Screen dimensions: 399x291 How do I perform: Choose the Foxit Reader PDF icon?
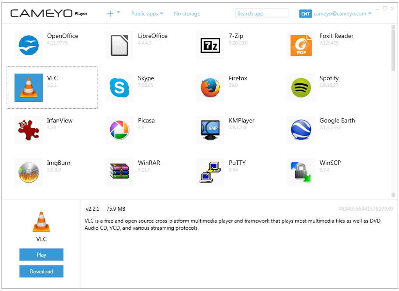point(301,45)
